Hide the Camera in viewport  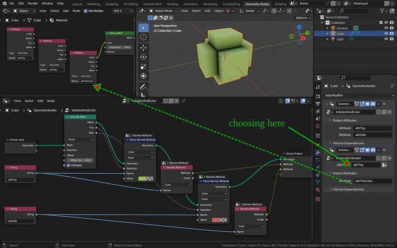click(x=386, y=28)
